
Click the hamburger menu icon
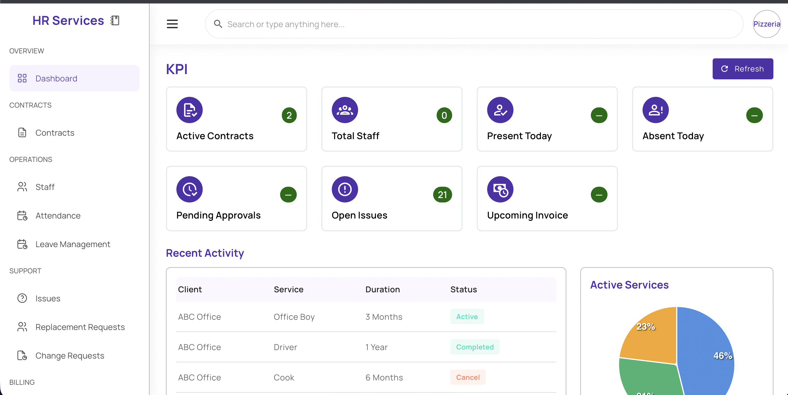click(172, 24)
